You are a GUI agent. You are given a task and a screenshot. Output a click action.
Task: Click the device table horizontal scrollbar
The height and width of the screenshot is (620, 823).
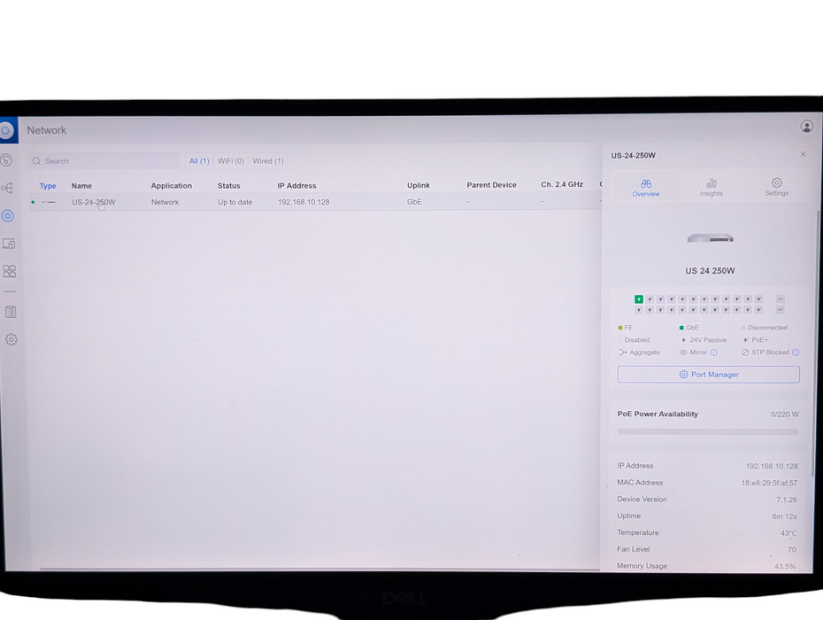pyautogui.click(x=319, y=569)
